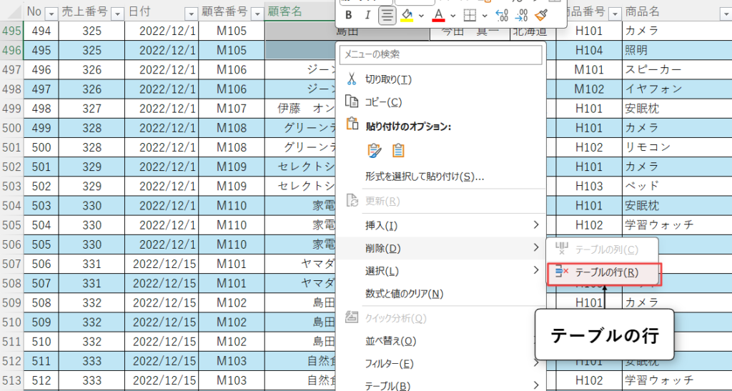Click the increase decimal places icon

(x=502, y=15)
